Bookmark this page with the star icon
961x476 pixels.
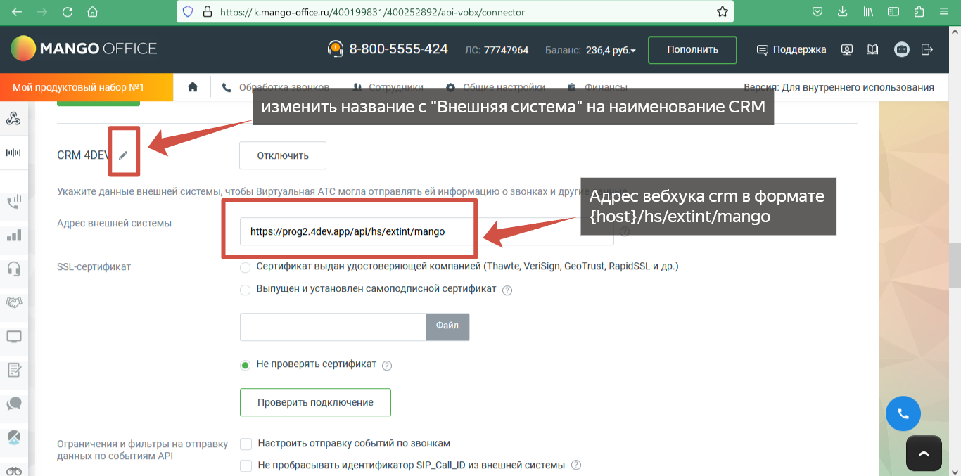[722, 12]
